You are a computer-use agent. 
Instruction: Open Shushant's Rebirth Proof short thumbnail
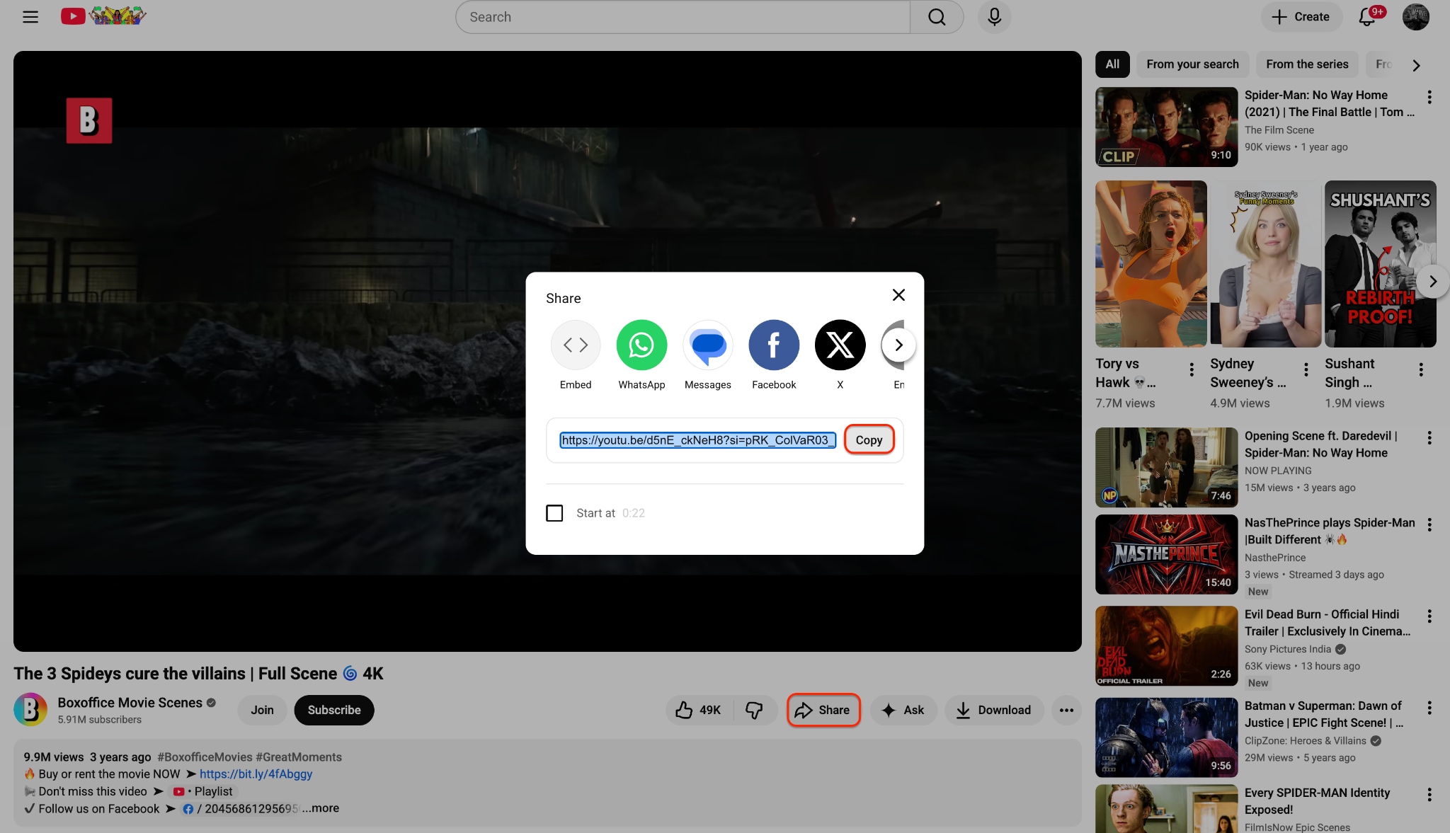click(1380, 264)
